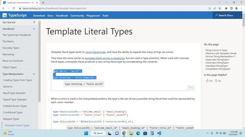Open the Chrome three-dot menu
The width and height of the screenshot is (245, 137).
pos(242,8)
